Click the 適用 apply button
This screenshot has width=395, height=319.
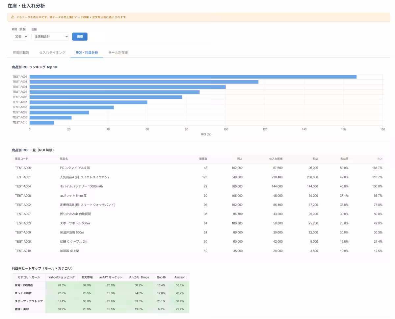(80, 37)
